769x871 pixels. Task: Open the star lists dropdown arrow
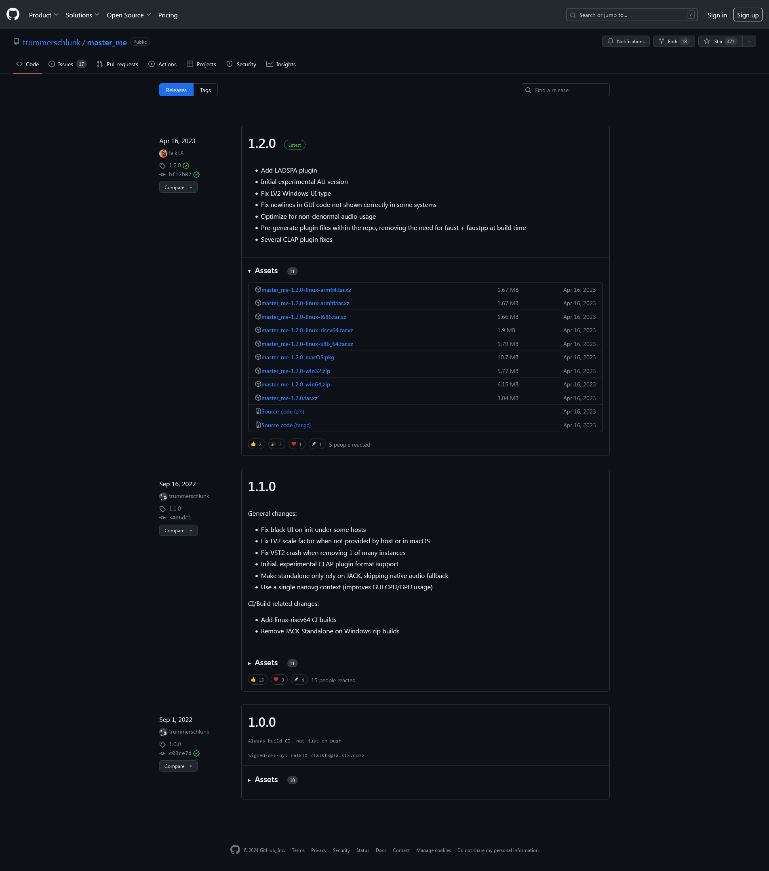coord(749,41)
